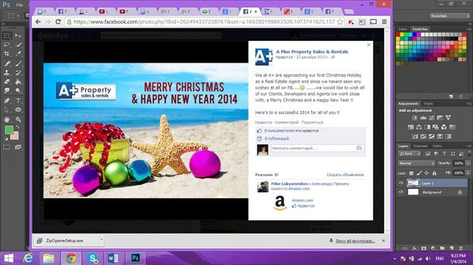The image size is (473, 265).
Task: Open the Layers panel options menu
Action: (468, 146)
